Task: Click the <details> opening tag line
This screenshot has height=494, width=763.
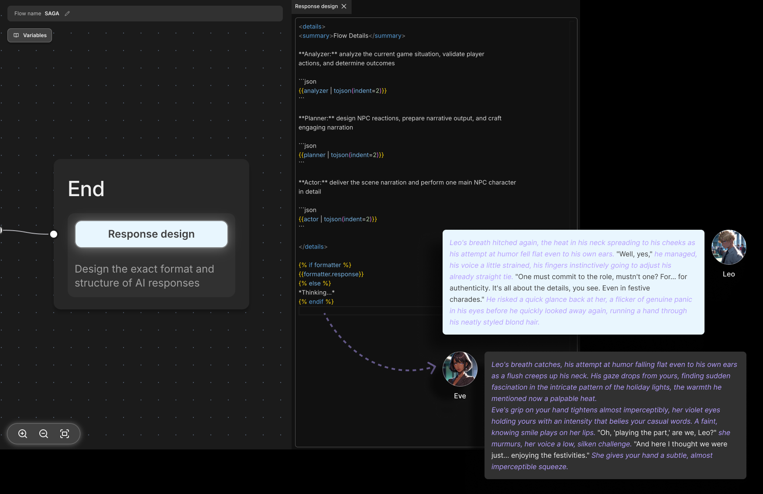Action: [312, 27]
